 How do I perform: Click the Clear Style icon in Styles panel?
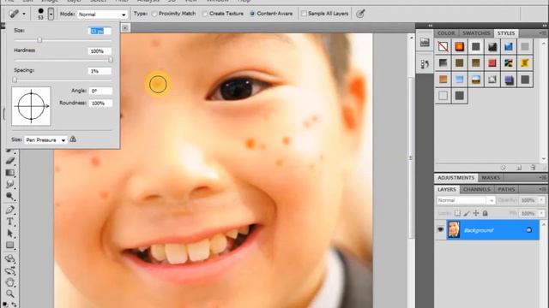coord(504,168)
